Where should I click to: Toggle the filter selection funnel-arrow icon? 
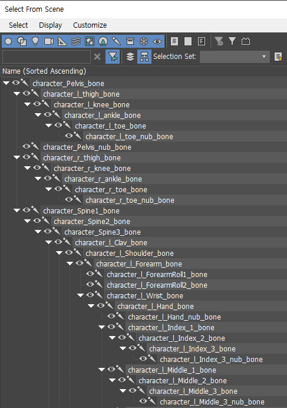point(113,57)
